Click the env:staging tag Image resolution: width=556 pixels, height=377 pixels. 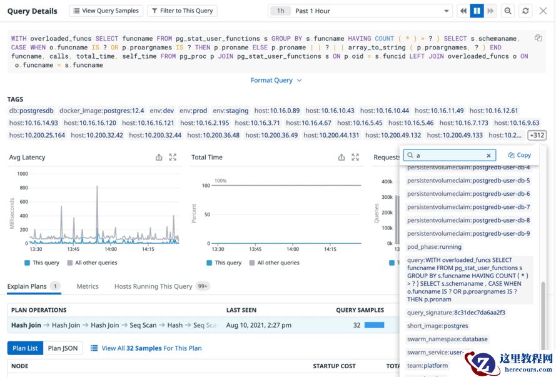click(x=231, y=111)
